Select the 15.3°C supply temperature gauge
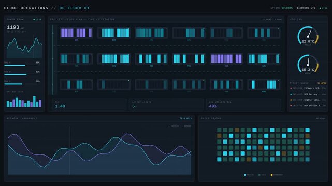 pos(308,65)
